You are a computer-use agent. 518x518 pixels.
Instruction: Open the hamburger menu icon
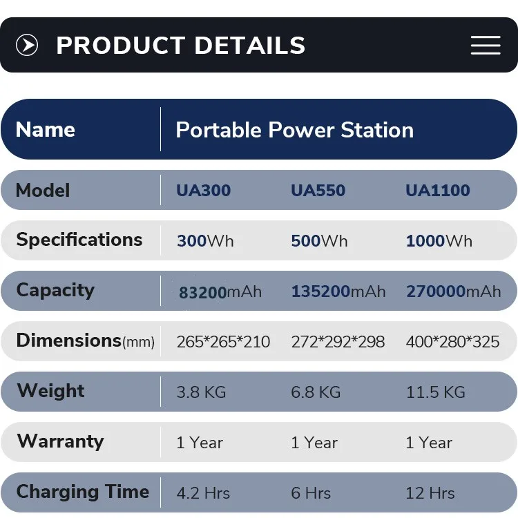[x=486, y=46]
